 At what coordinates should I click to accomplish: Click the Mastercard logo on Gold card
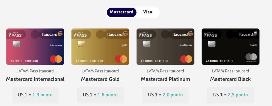(121, 59)
